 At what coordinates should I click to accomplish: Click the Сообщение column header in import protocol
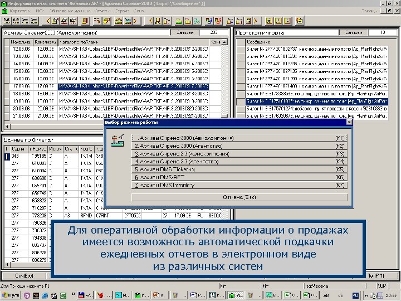pyautogui.click(x=317, y=42)
